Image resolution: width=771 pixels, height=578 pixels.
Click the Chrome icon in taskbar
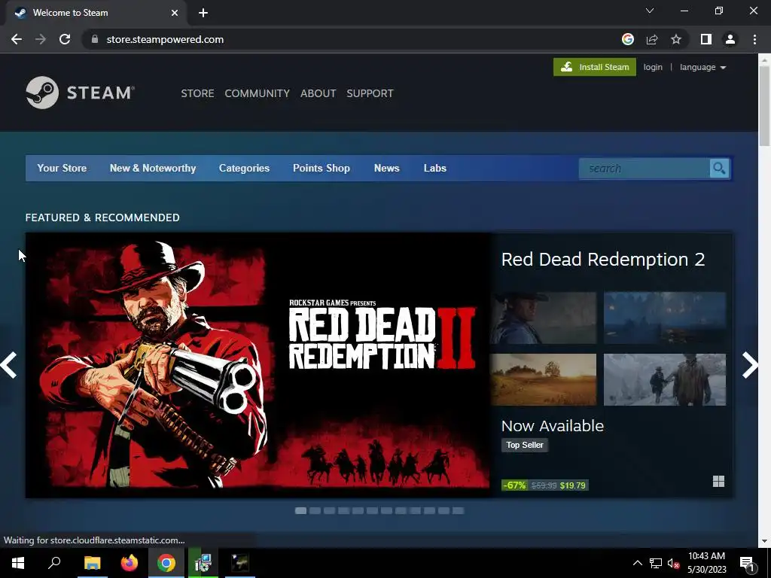pyautogui.click(x=166, y=563)
